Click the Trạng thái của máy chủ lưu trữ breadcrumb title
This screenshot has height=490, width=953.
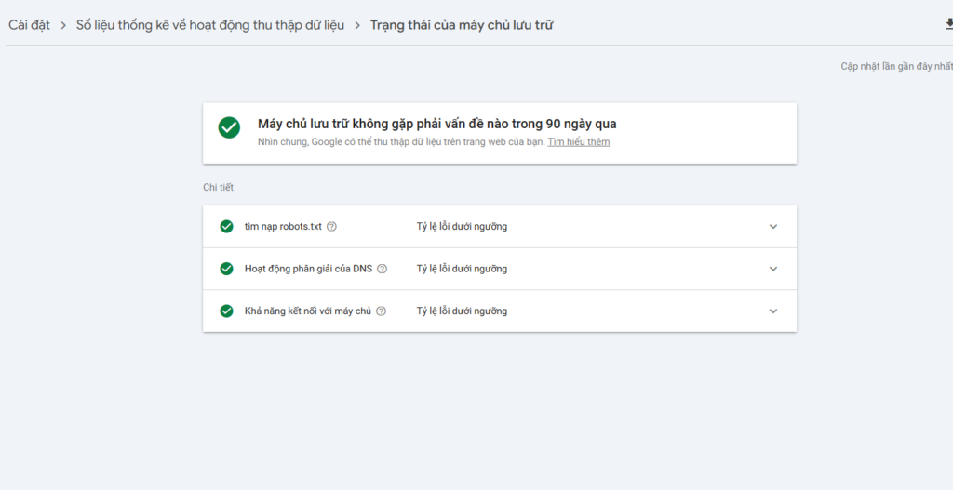pos(461,25)
